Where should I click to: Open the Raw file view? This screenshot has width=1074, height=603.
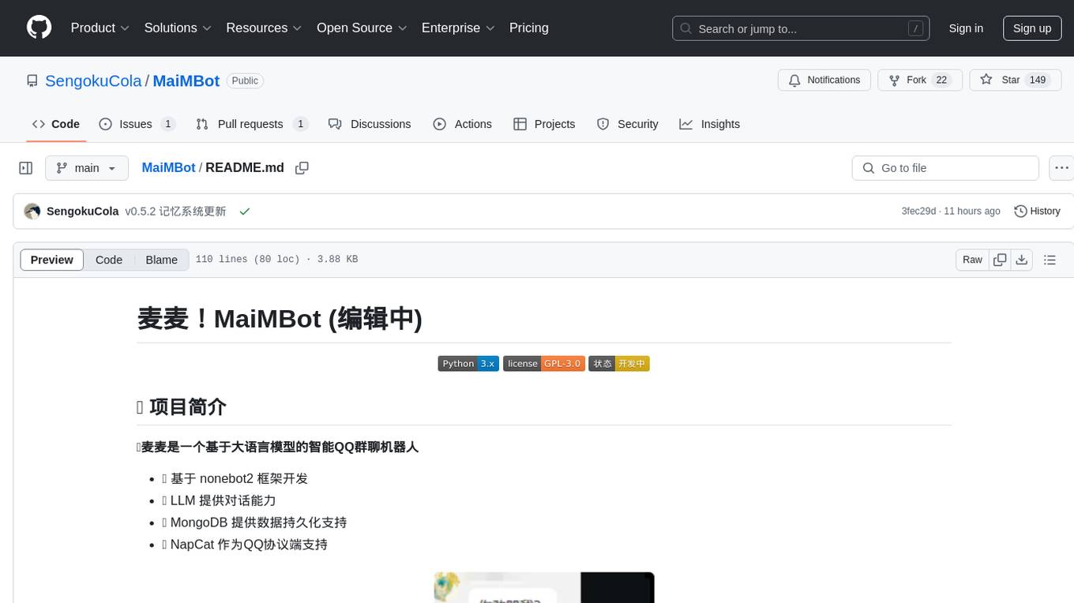[x=972, y=260]
